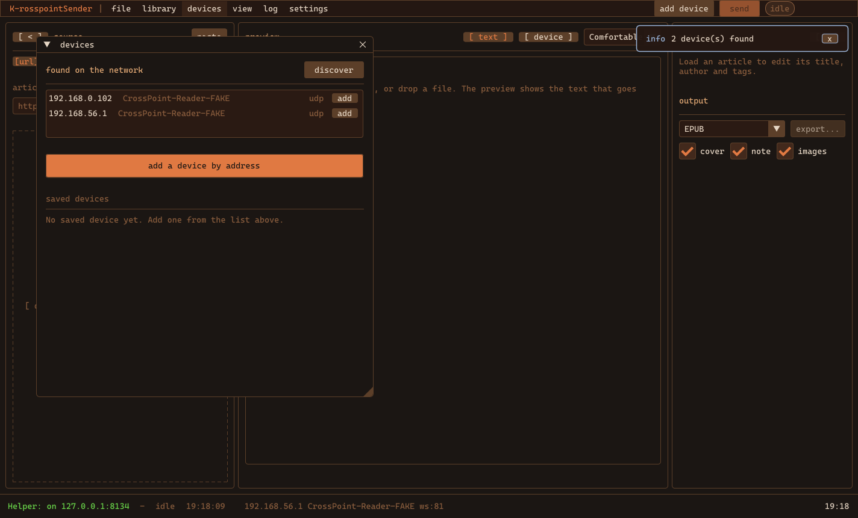Open the devices menu

[x=204, y=8]
